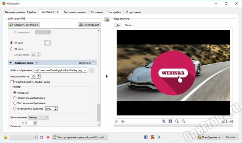Viewport: 242px width, 143px height.
Task: Collapse the Водяной знак section triangle
Action: click(x=10, y=63)
